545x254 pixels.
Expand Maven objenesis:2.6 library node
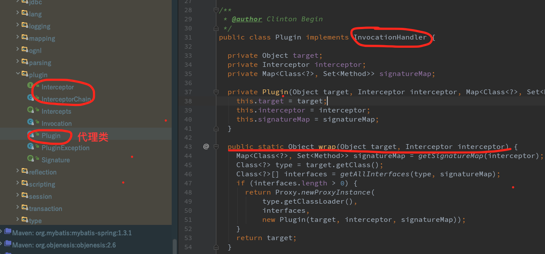coord(2,244)
